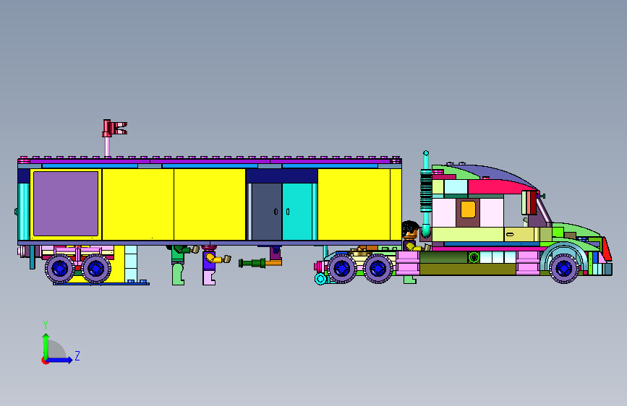The width and height of the screenshot is (627, 406).
Task: Select the green-torso minifigure under the trailer
Action: 179,265
